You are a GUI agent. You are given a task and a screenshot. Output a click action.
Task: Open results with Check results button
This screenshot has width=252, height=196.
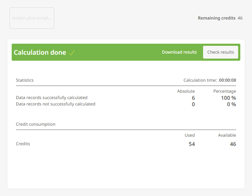[220, 52]
